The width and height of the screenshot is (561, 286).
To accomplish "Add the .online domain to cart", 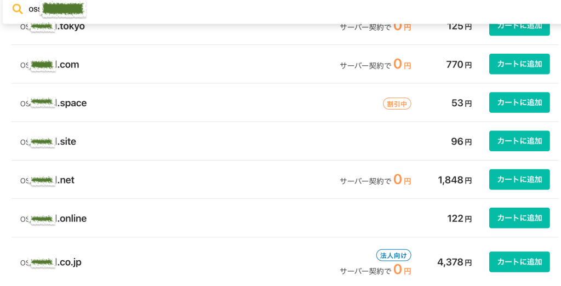I will coord(519,218).
